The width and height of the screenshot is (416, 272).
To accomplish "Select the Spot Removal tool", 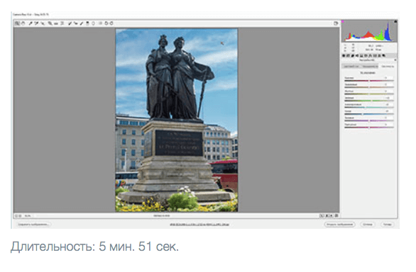I will (70, 23).
